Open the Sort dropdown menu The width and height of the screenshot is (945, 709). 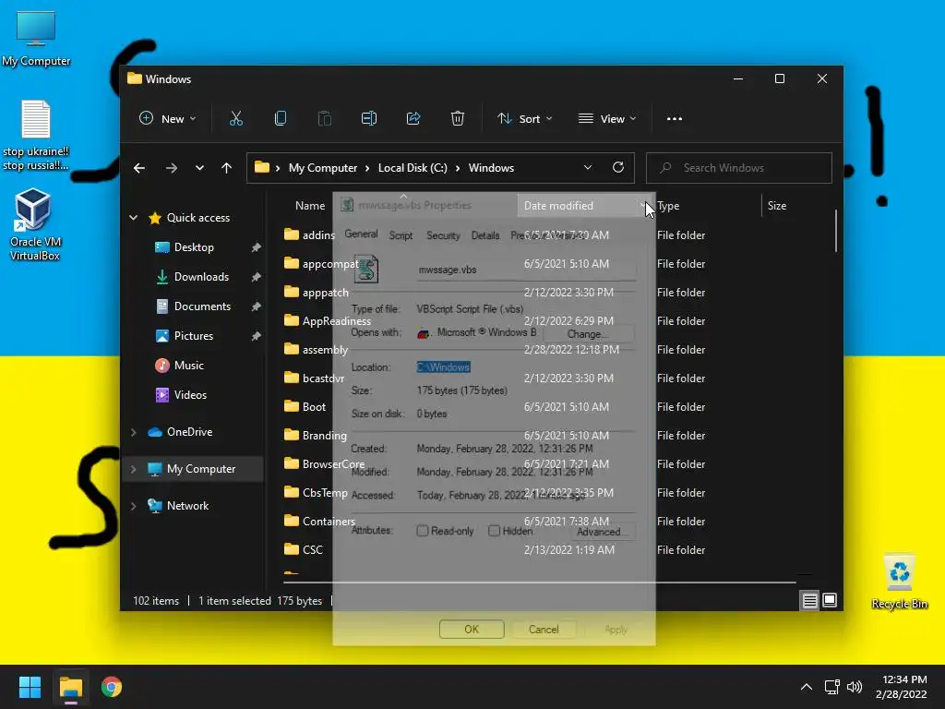pyautogui.click(x=524, y=119)
